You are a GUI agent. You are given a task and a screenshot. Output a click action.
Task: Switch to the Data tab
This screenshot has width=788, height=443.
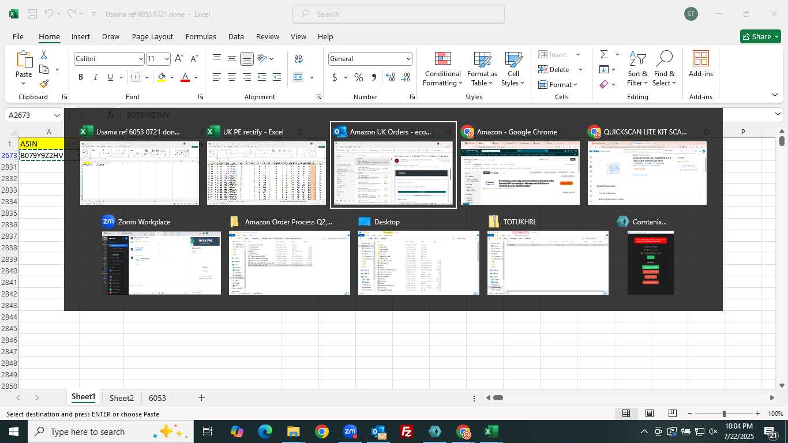[236, 36]
